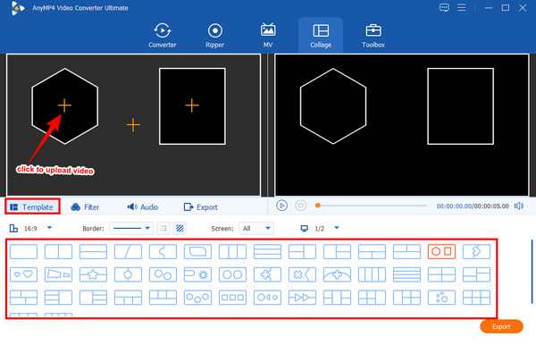
Task: Select the highlighted hexagon and square template
Action: 441,251
